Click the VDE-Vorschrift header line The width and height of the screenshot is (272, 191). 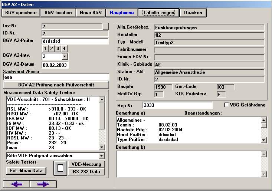pos(48,99)
